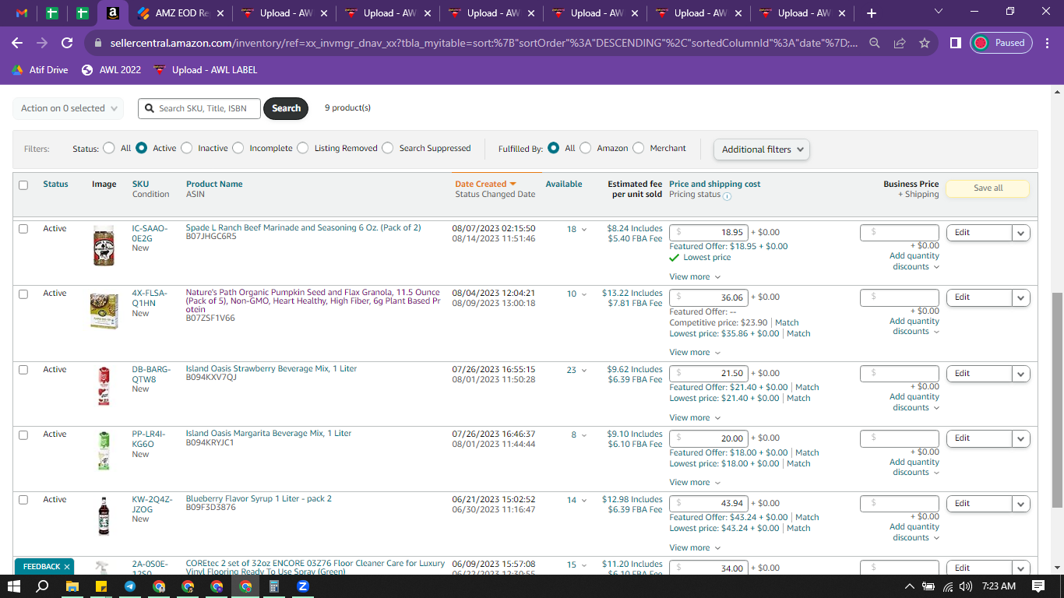Viewport: 1064px width, 598px height.
Task: Open the Island Oasis Strawberry Beverage Mix listing
Action: pyautogui.click(x=271, y=369)
